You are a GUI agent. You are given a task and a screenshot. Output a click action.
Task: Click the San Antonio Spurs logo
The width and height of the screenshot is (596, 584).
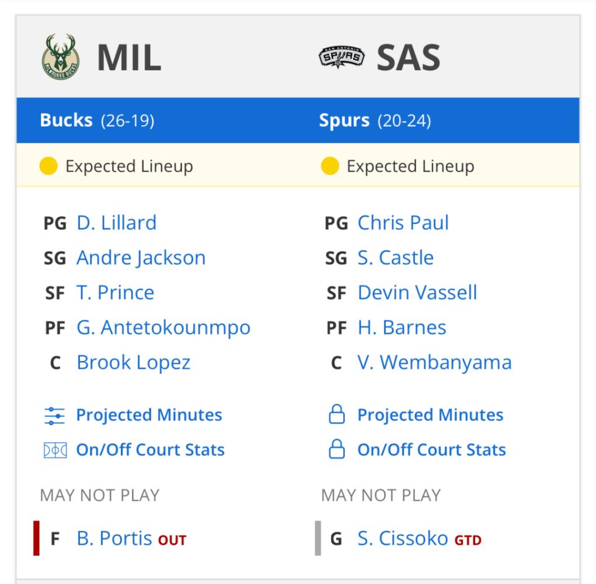341,57
